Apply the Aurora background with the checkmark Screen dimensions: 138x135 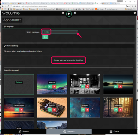(50, 87)
